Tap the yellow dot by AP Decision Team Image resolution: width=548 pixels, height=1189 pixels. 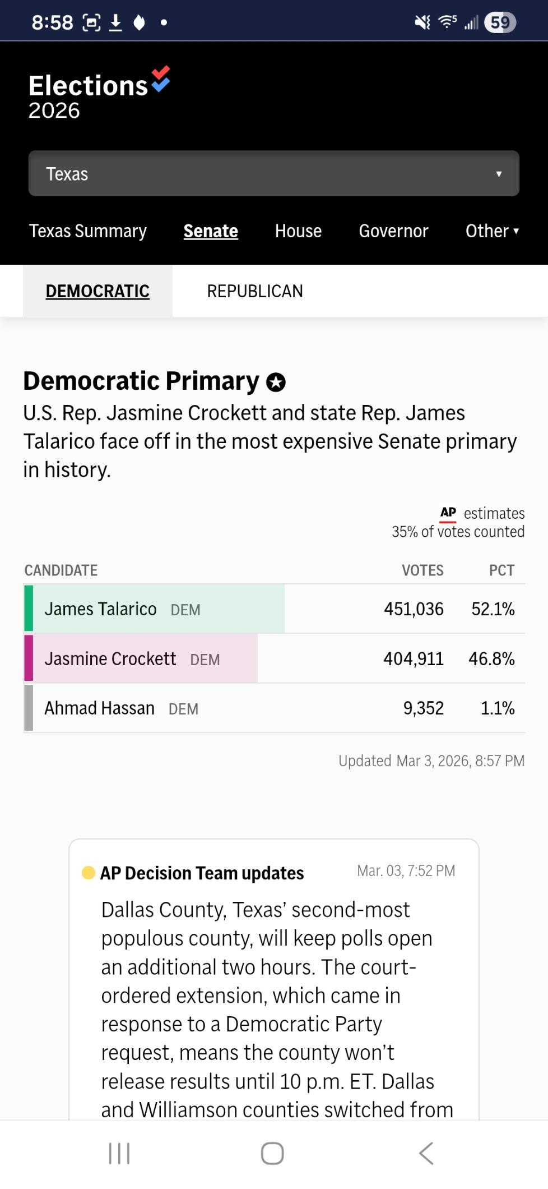point(89,873)
